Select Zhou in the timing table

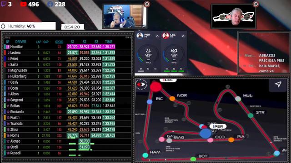[x=14, y=129]
